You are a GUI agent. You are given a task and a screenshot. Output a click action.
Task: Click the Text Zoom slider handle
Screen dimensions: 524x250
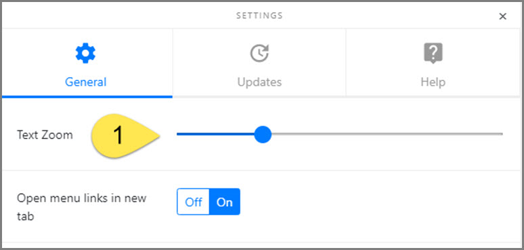(x=263, y=134)
